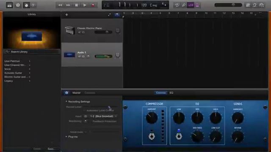The height and width of the screenshot is (152, 271).
Task: Toggle the Cycle loop button
Action: (x=177, y=5)
